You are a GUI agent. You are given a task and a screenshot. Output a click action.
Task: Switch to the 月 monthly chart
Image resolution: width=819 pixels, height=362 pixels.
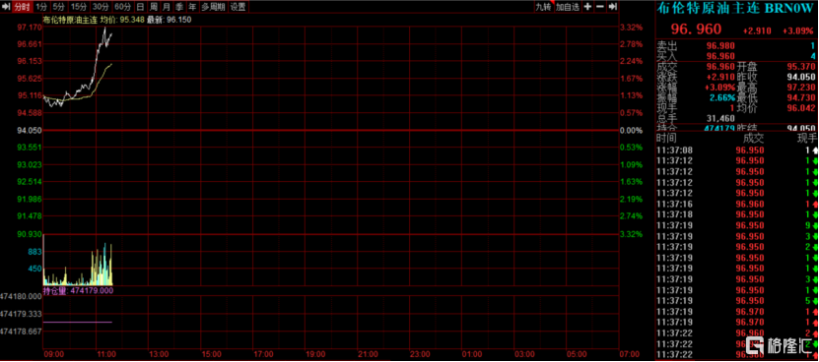167,7
